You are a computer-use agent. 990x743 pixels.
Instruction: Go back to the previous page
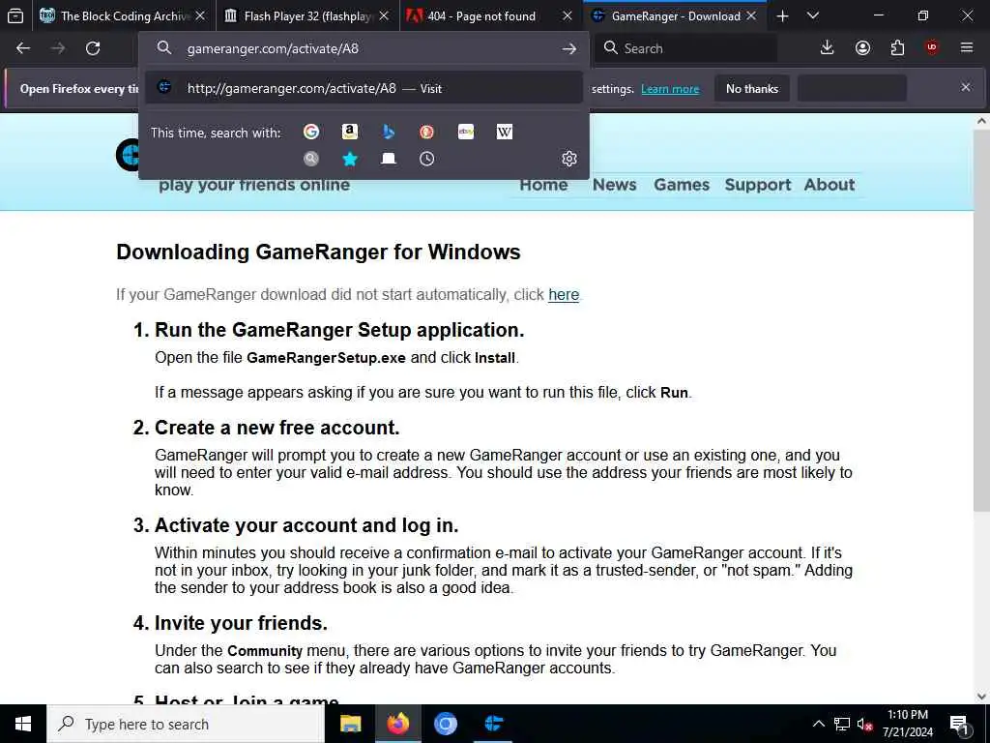23,48
